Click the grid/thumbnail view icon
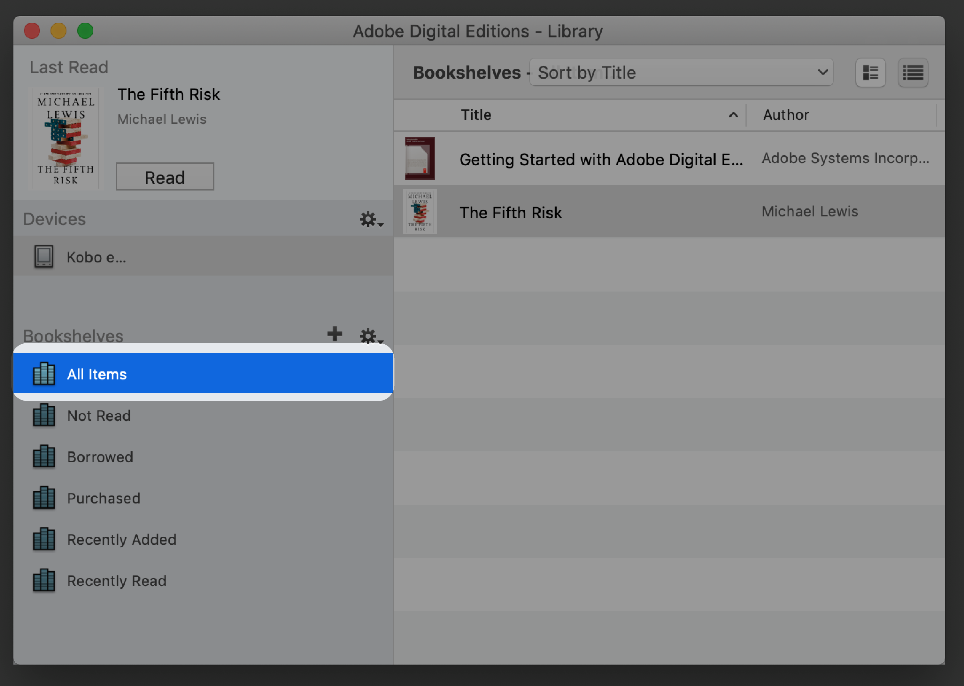 coord(870,73)
